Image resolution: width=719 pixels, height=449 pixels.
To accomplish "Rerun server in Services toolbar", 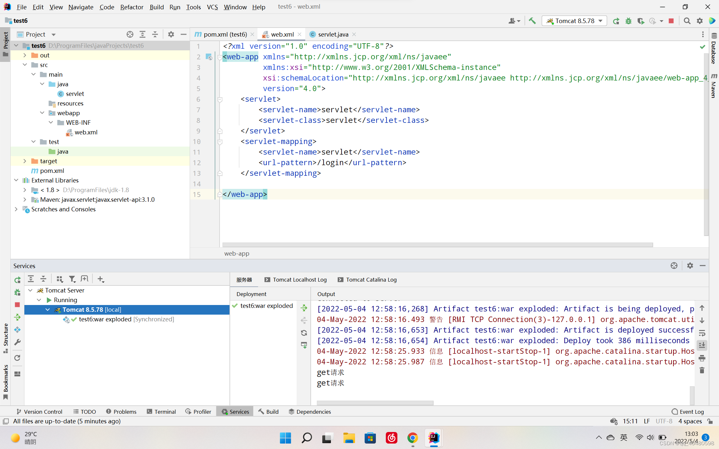I will [17, 280].
